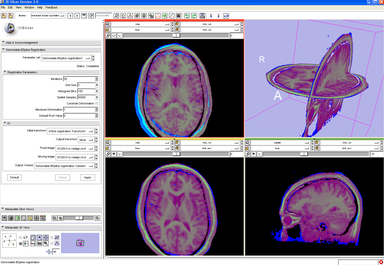Click the screenshot camera icon in 3D View panel
Image resolution: width=384 pixels, height=265 pixels.
[x=40, y=244]
